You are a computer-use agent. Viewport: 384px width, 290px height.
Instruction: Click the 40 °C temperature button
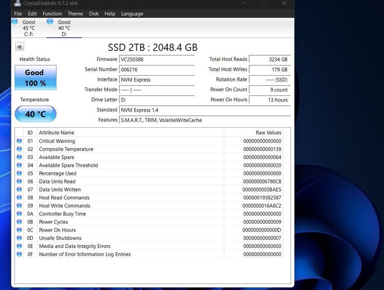[36, 114]
